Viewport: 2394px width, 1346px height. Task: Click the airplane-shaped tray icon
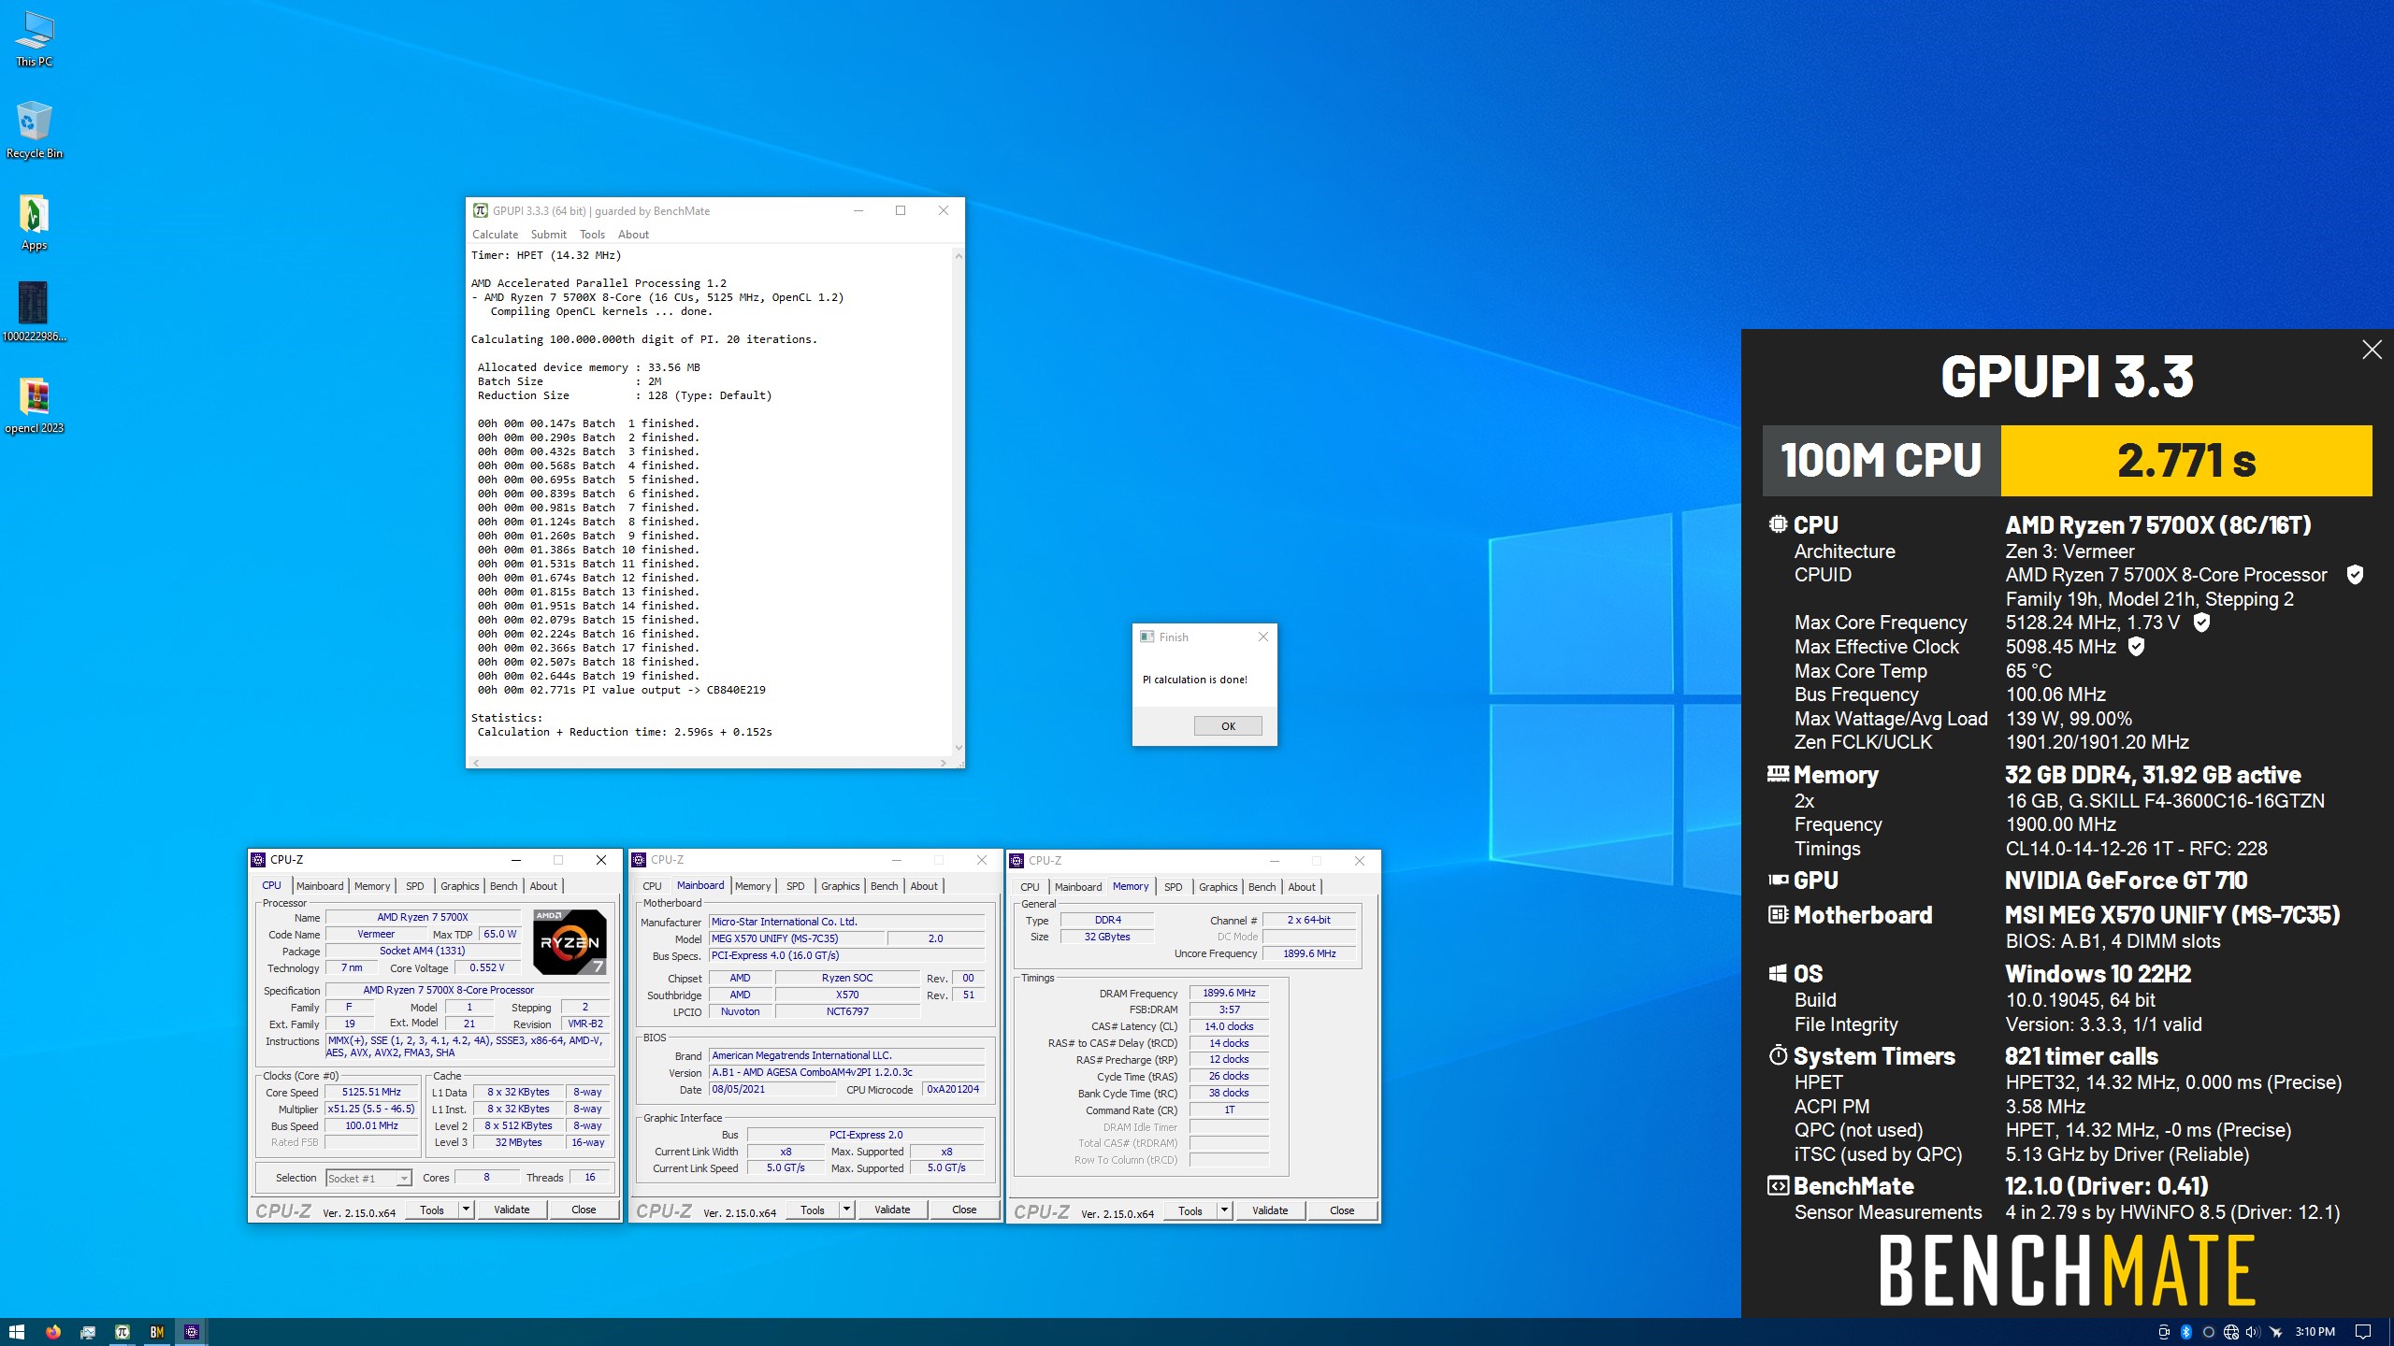2275,1332
